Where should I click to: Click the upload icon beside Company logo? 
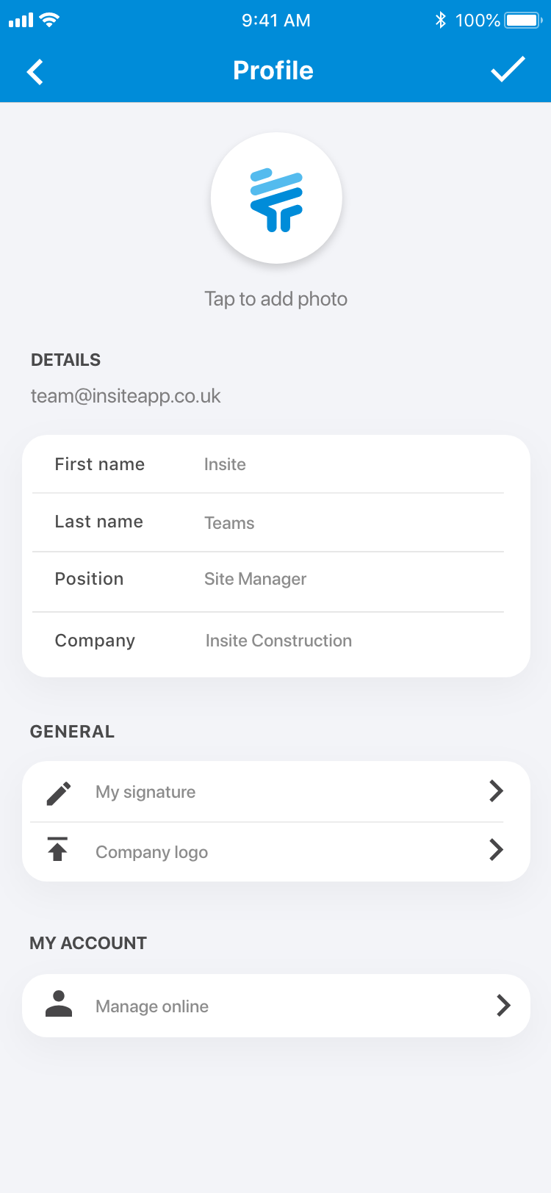[58, 848]
